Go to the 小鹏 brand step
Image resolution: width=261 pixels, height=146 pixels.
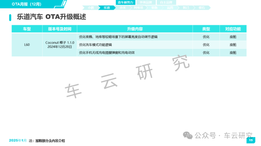[x=91, y=8]
